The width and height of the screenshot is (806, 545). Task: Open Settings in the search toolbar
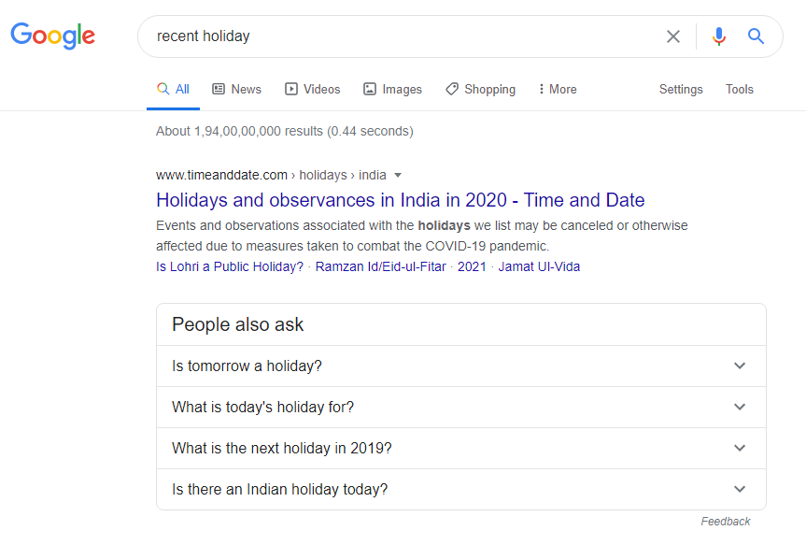[681, 89]
